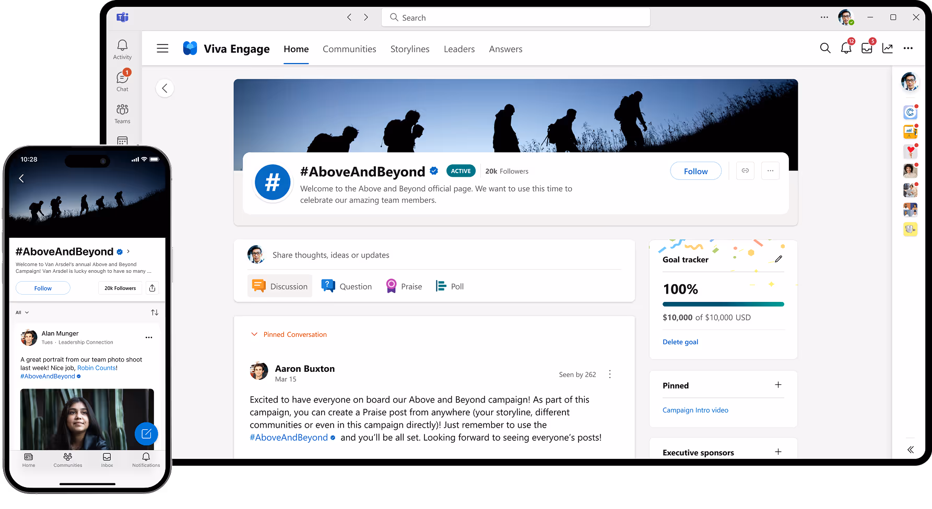Select the Question post type
The width and height of the screenshot is (932, 509).
click(347, 286)
